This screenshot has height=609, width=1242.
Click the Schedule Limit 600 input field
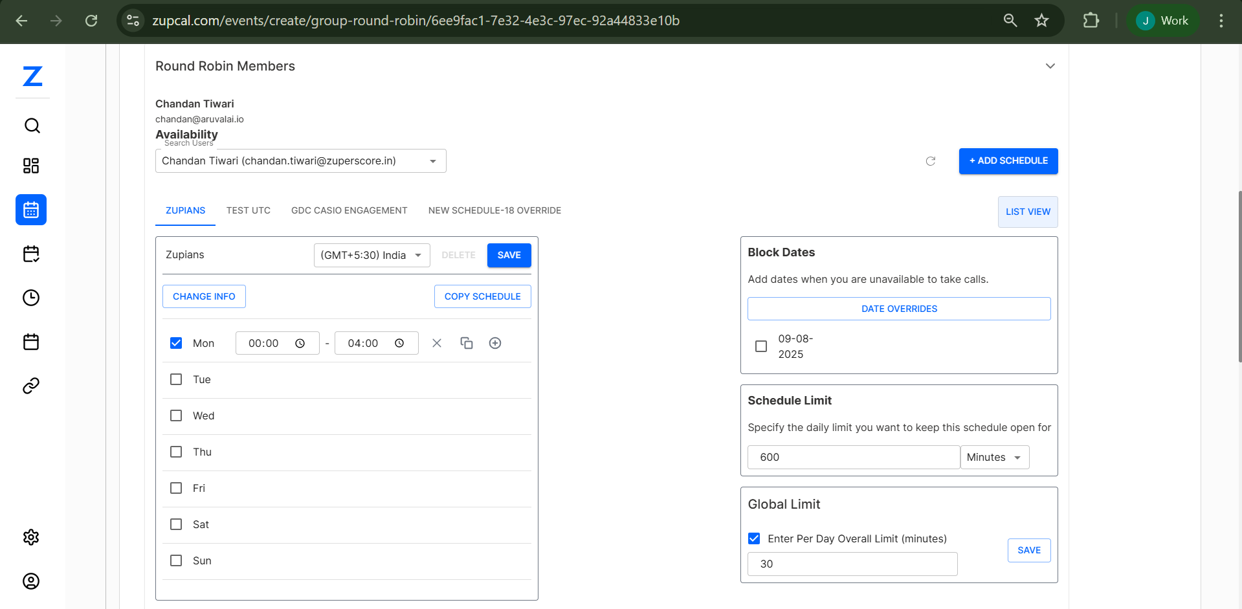(x=852, y=457)
